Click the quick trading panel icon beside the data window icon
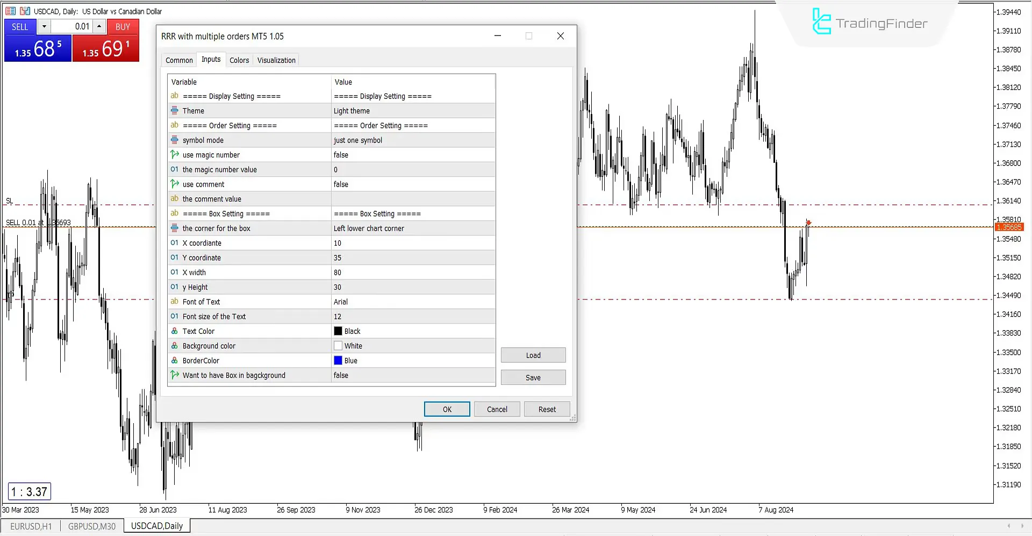The height and width of the screenshot is (536, 1032). coord(25,11)
